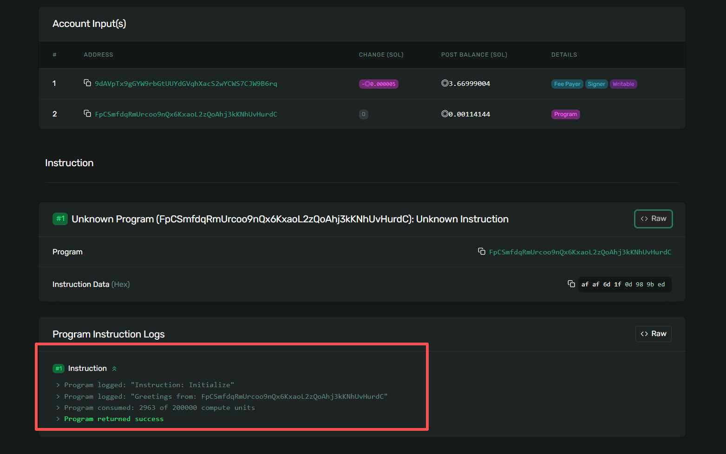Click the Instruction Data (Hex) label
This screenshot has height=454, width=726.
coord(91,284)
